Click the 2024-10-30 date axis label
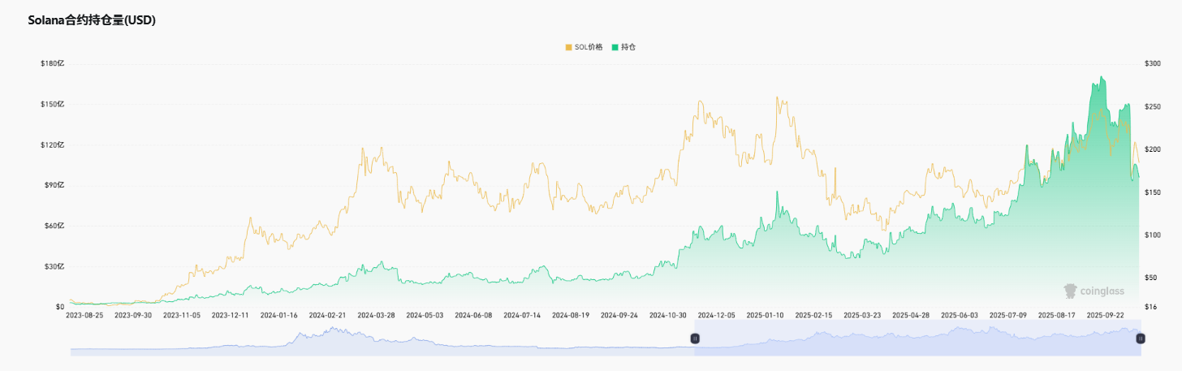This screenshot has height=371, width=1182. point(667,314)
